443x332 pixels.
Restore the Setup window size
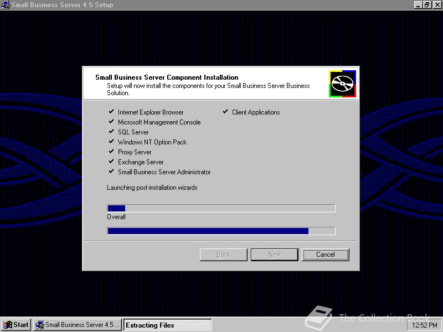coord(427,5)
